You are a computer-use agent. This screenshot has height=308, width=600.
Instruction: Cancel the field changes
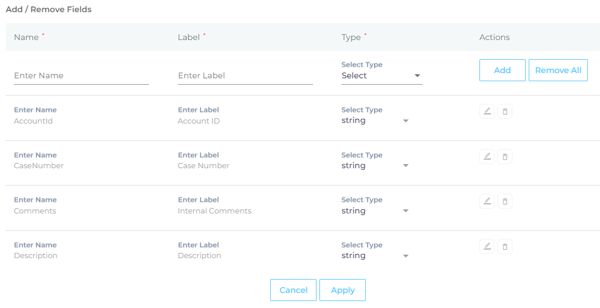(x=293, y=290)
